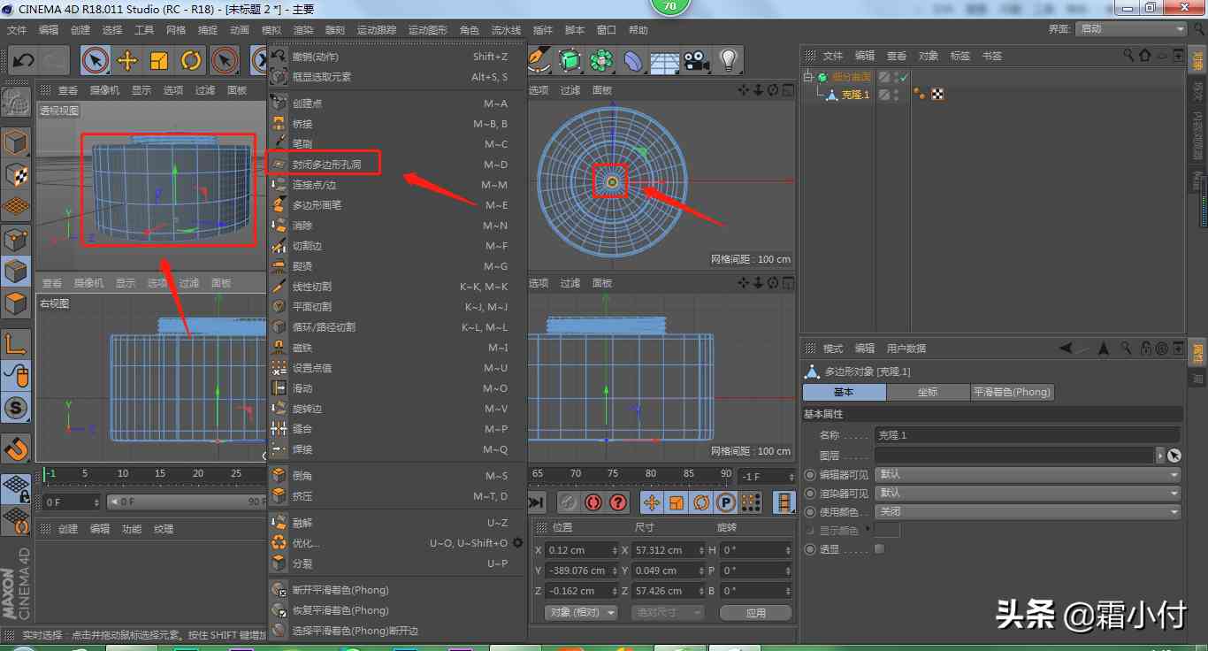This screenshot has height=651, width=1208.
Task: Add a Light object from the toolbar
Action: pos(727,60)
